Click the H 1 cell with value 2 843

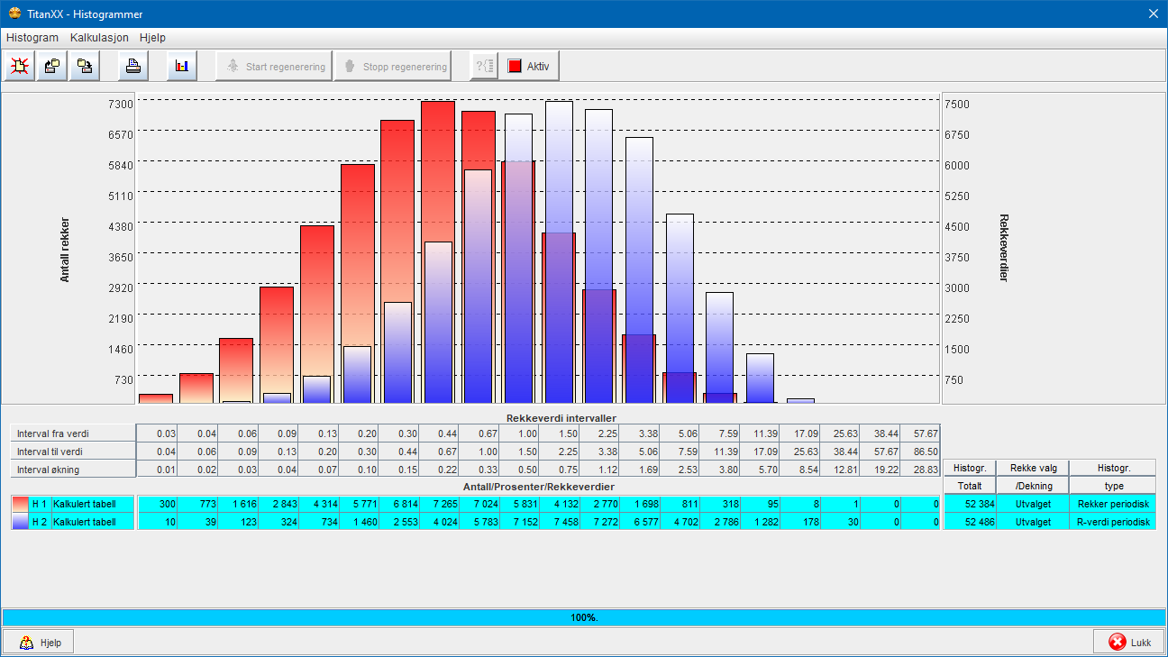(x=278, y=504)
